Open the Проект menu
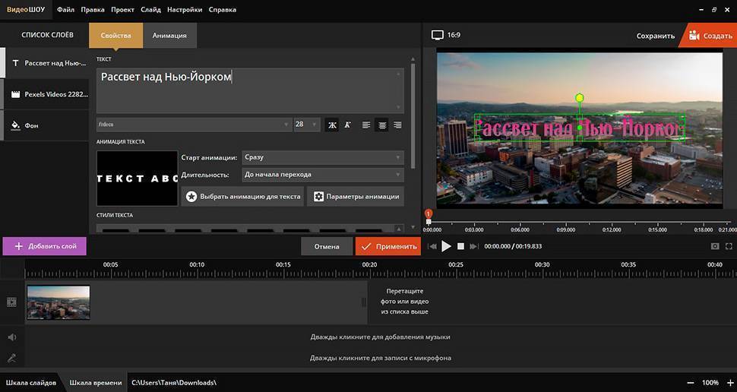 click(122, 10)
